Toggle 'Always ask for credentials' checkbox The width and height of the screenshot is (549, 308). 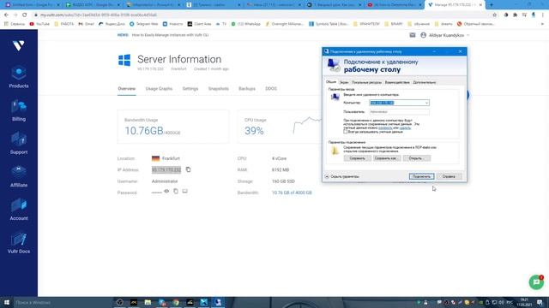pyautogui.click(x=345, y=132)
